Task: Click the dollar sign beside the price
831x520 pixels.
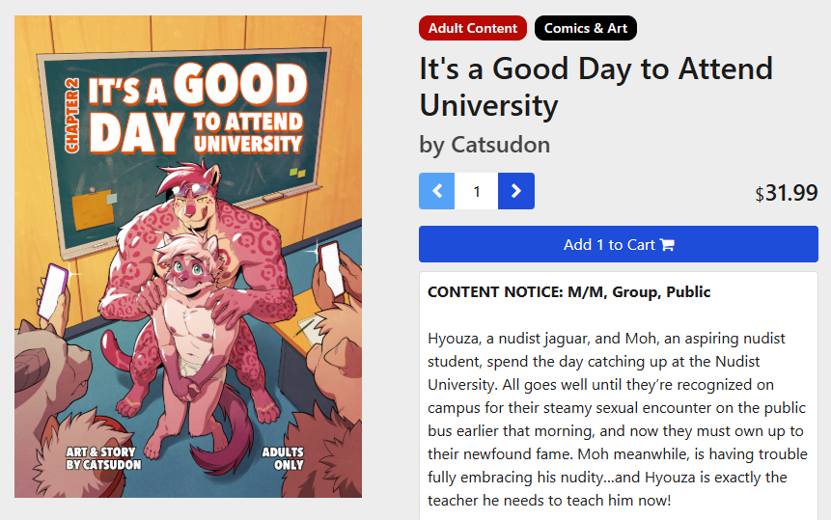Action: pos(760,195)
